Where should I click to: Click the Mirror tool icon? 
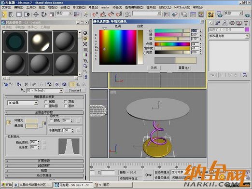167,14
